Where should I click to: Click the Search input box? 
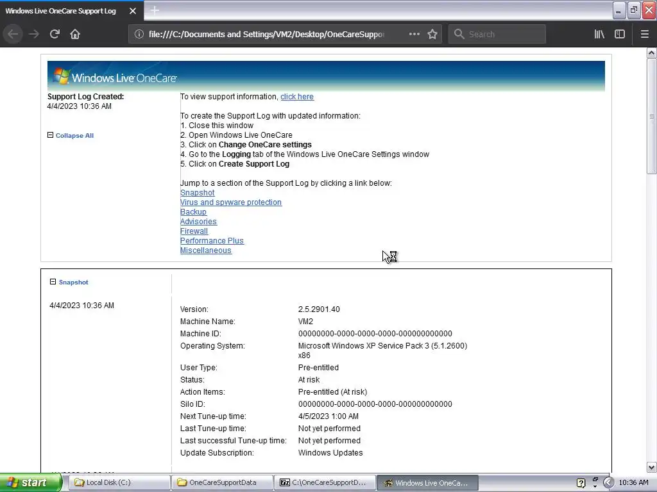click(x=497, y=35)
